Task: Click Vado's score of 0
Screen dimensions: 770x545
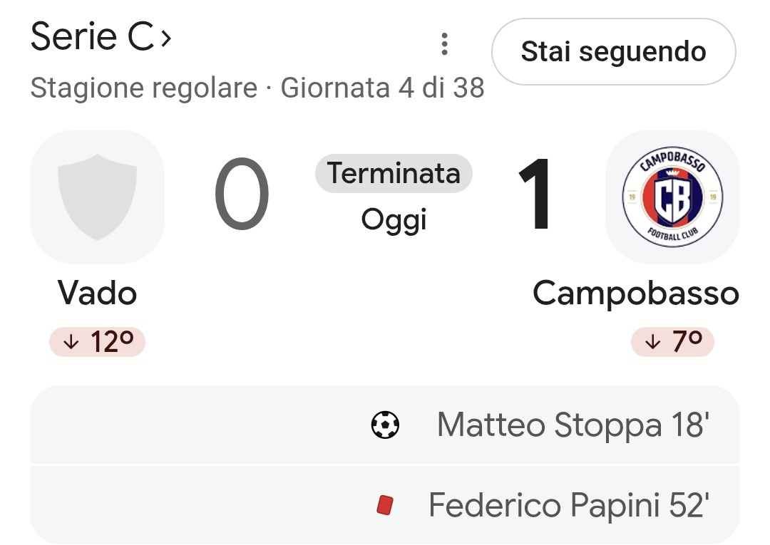Action: tap(242, 194)
